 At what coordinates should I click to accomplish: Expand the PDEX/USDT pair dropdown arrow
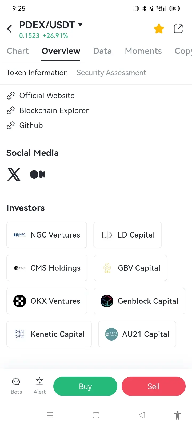(80, 25)
